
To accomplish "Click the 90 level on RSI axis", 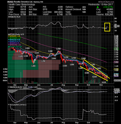I will (x=115, y=19).
